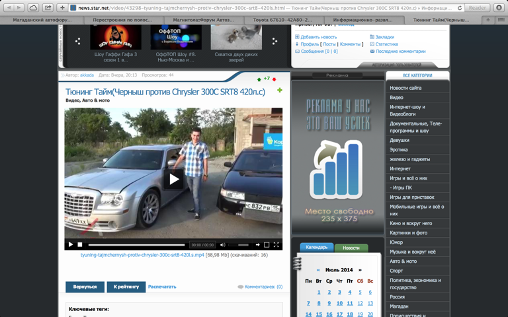Viewport: 508px width, 317px height.
Task: Open iCloud tabs in the Safari toolbar
Action: [33, 7]
